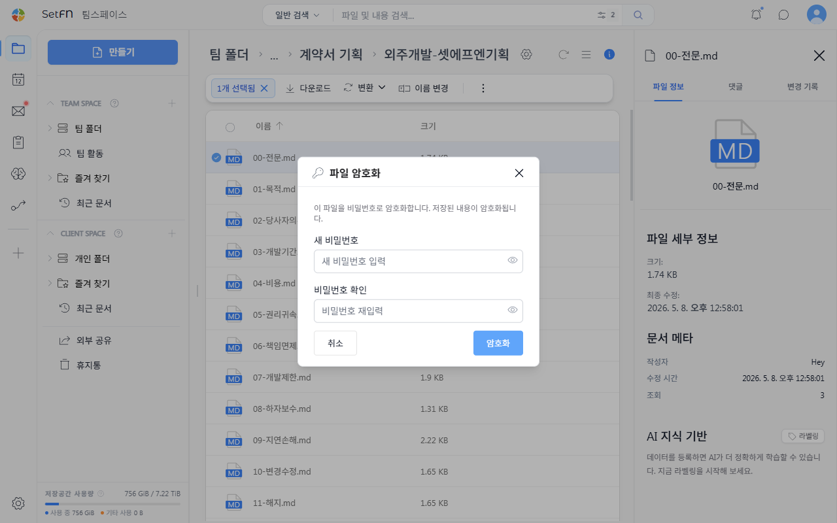Focus the 파일 및 내용 검색 box
This screenshot has width=837, height=523.
(464, 14)
